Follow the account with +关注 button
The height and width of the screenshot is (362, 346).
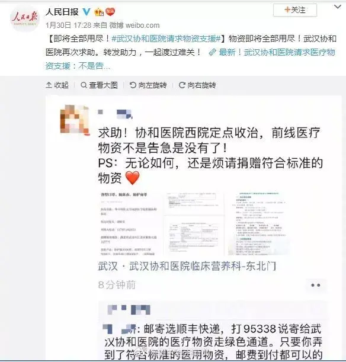[x=295, y=10]
